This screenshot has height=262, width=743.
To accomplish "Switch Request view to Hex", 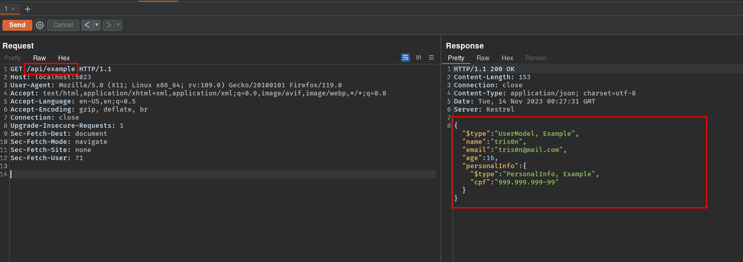I will point(64,58).
